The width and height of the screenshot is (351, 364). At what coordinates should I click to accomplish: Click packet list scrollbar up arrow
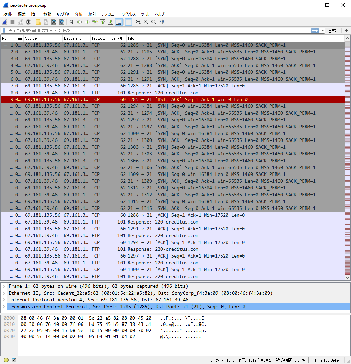(347, 38)
